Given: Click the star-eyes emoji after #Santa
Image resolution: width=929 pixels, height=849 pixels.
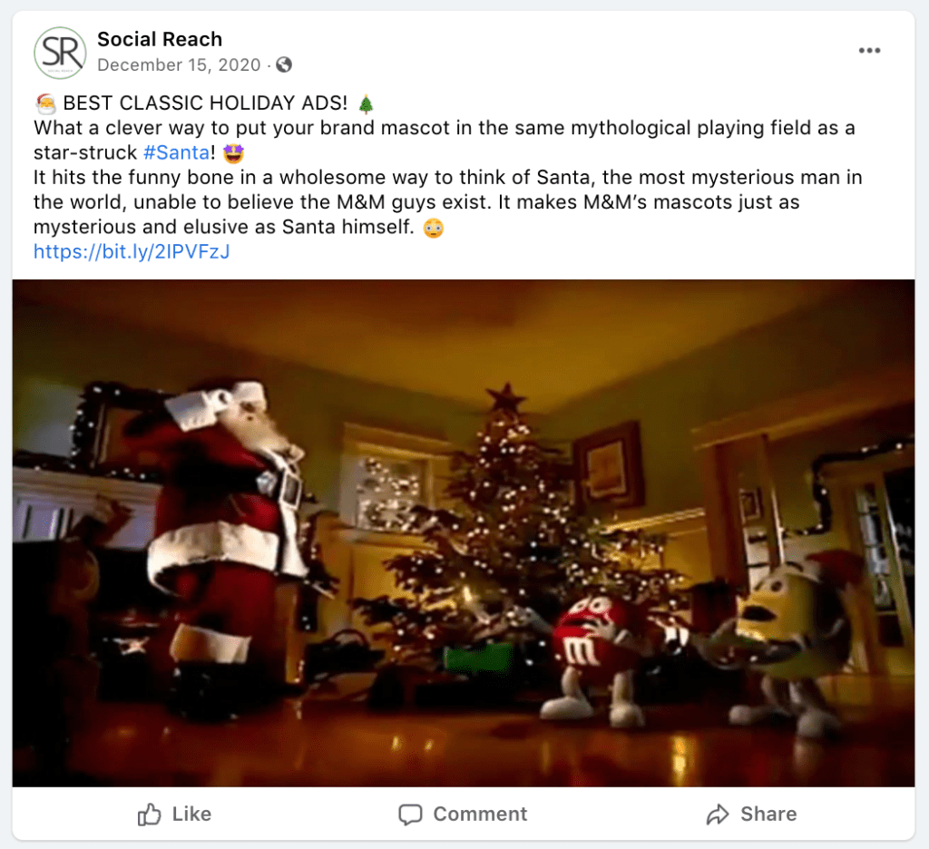Looking at the screenshot, I should click(233, 153).
